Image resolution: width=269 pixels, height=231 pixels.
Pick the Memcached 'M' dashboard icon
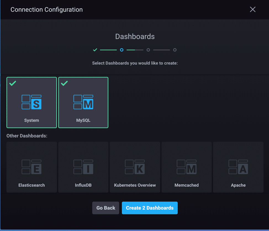click(186, 167)
